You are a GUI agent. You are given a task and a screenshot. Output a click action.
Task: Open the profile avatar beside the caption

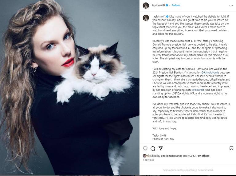pos(146,18)
